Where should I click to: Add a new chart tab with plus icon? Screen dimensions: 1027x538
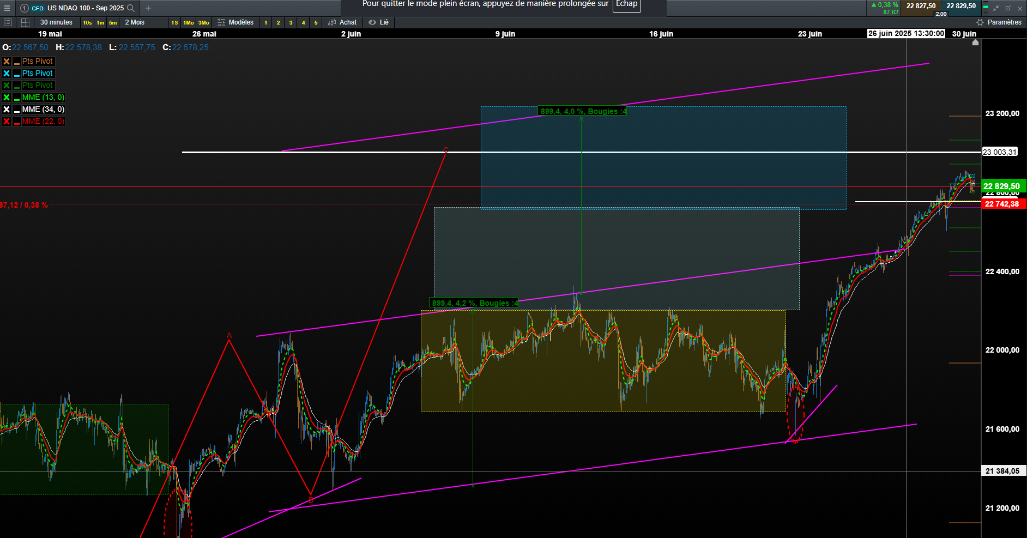point(148,8)
